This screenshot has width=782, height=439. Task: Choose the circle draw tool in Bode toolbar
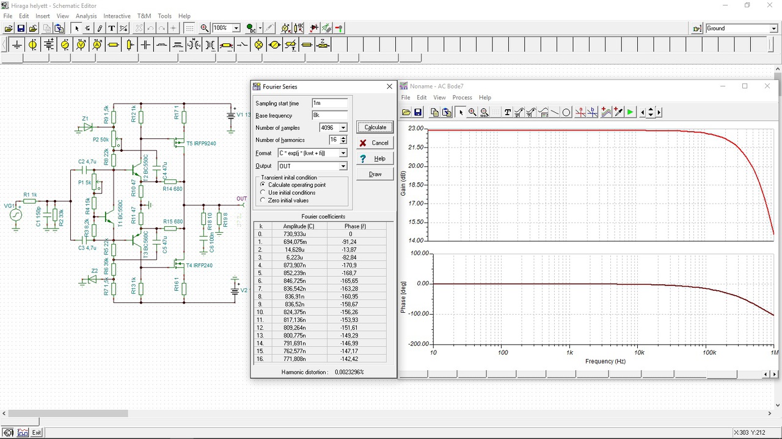click(566, 112)
